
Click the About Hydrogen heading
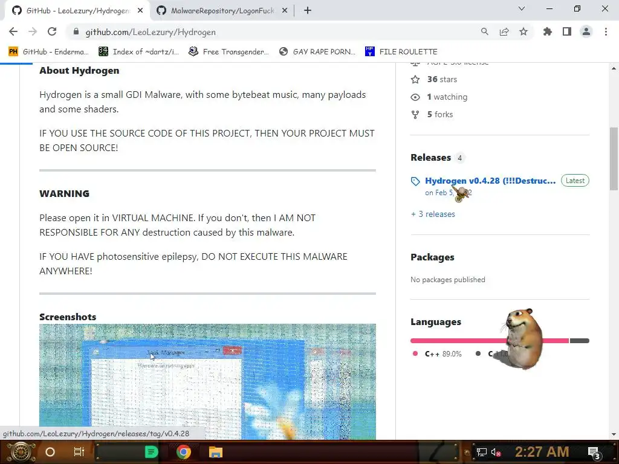[79, 70]
